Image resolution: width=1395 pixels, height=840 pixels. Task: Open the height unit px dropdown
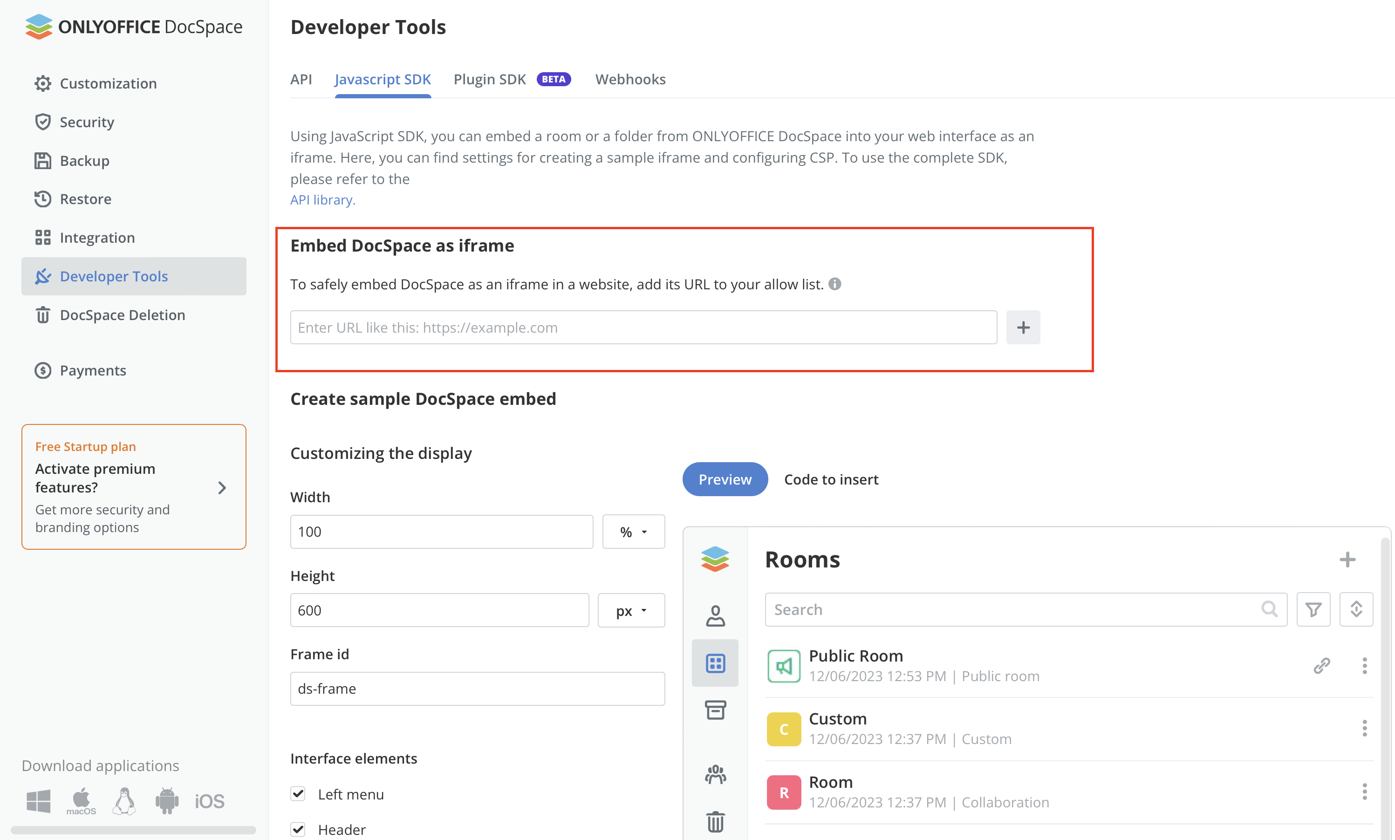[631, 610]
